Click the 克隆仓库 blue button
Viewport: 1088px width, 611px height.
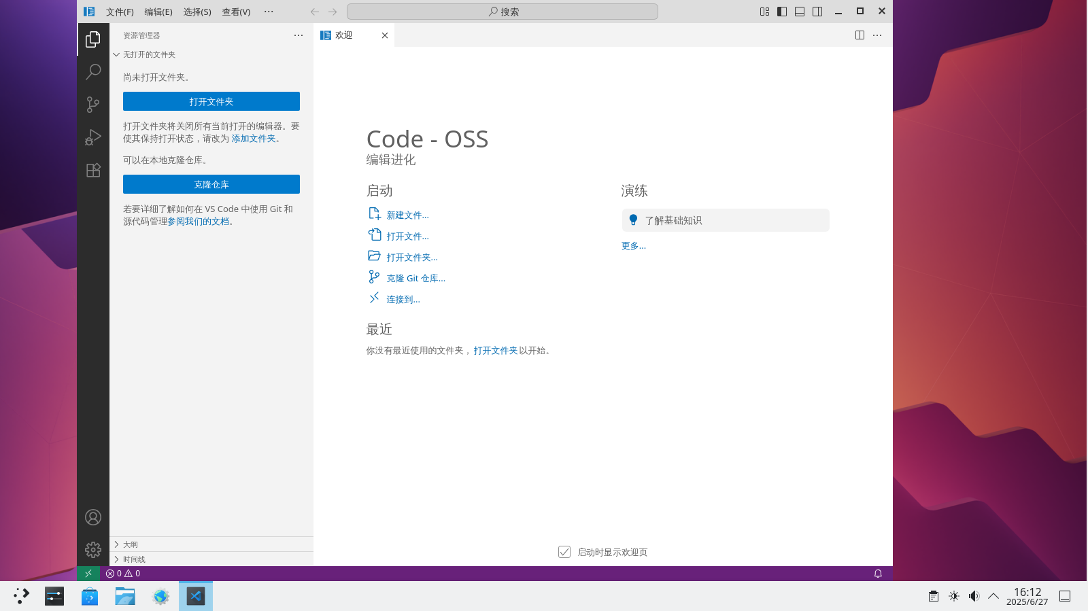click(x=211, y=184)
